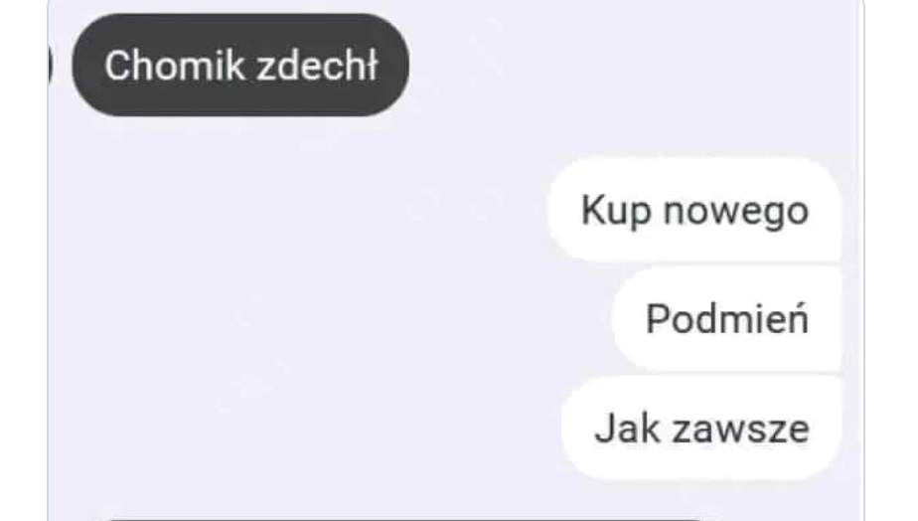
Task: Click the "Kup nowego" message bubble
Action: pos(694,209)
